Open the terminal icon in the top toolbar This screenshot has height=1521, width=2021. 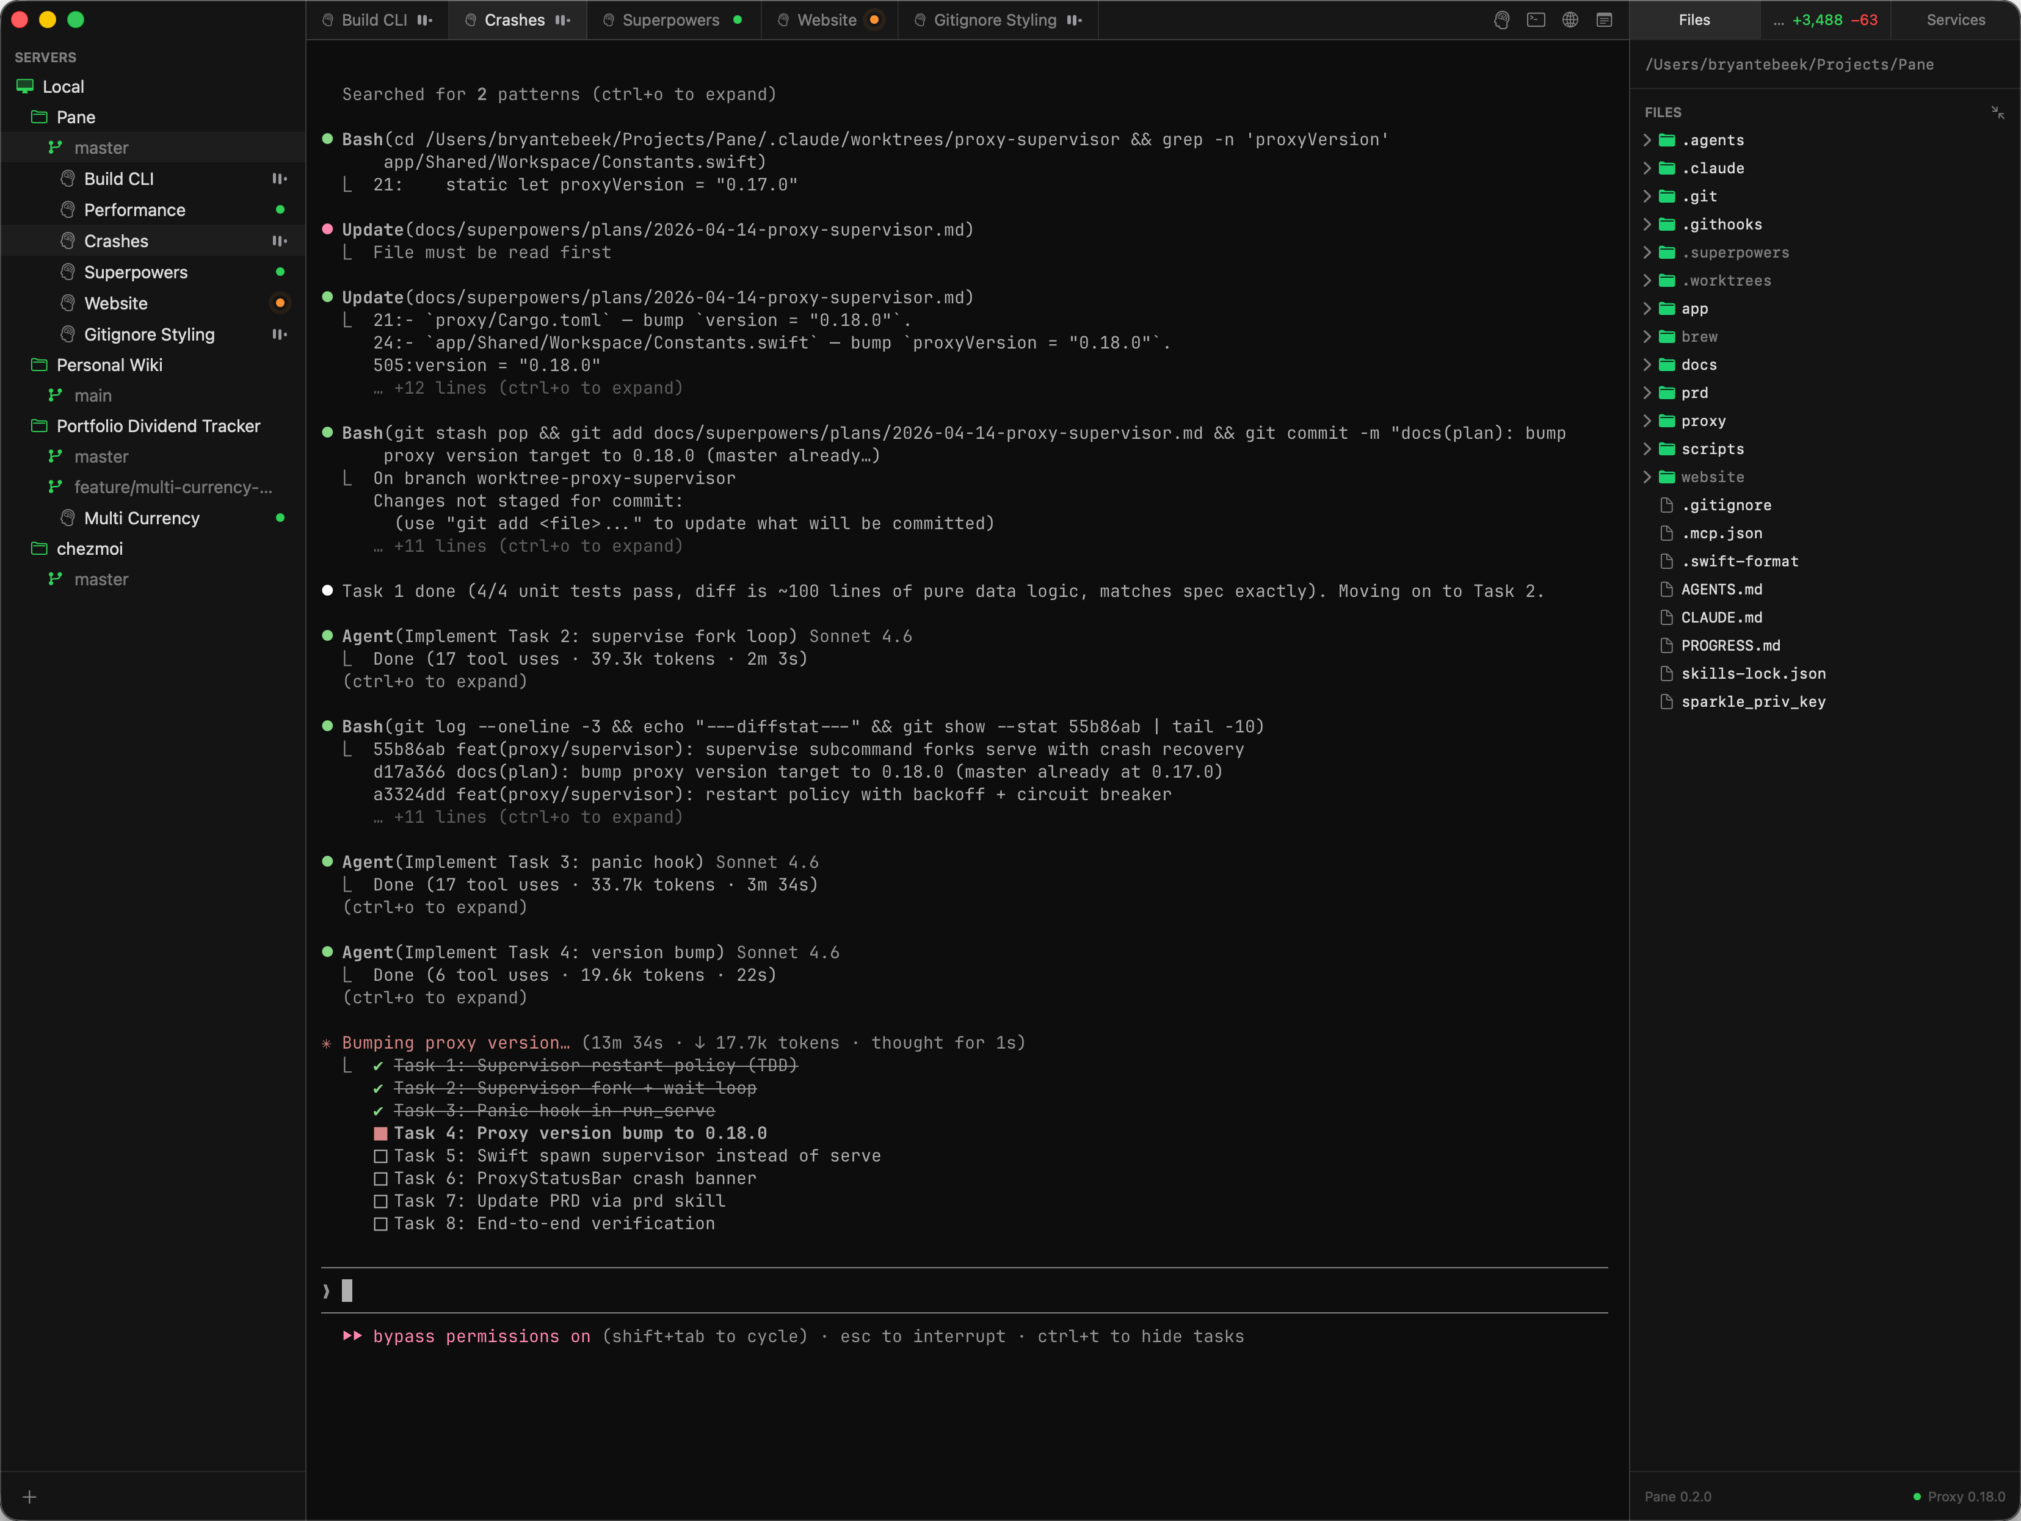click(1536, 20)
